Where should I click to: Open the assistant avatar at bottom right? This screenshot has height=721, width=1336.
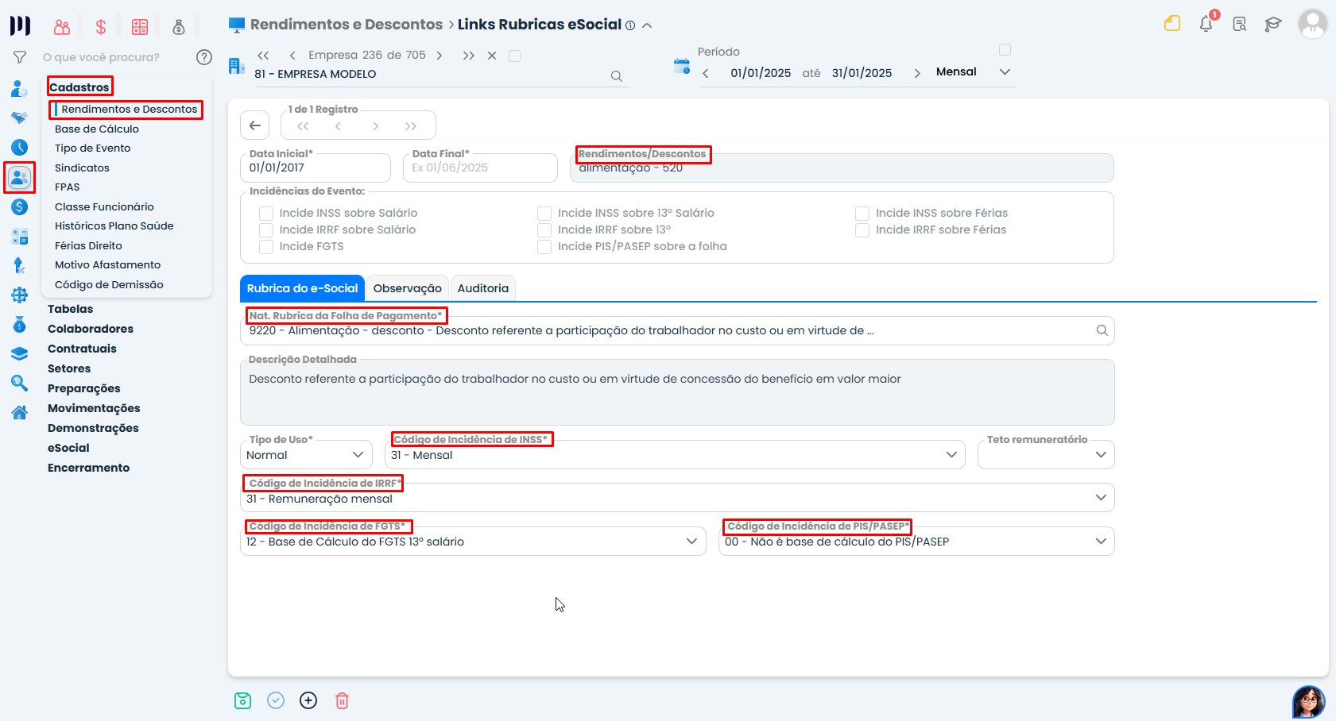click(1308, 702)
